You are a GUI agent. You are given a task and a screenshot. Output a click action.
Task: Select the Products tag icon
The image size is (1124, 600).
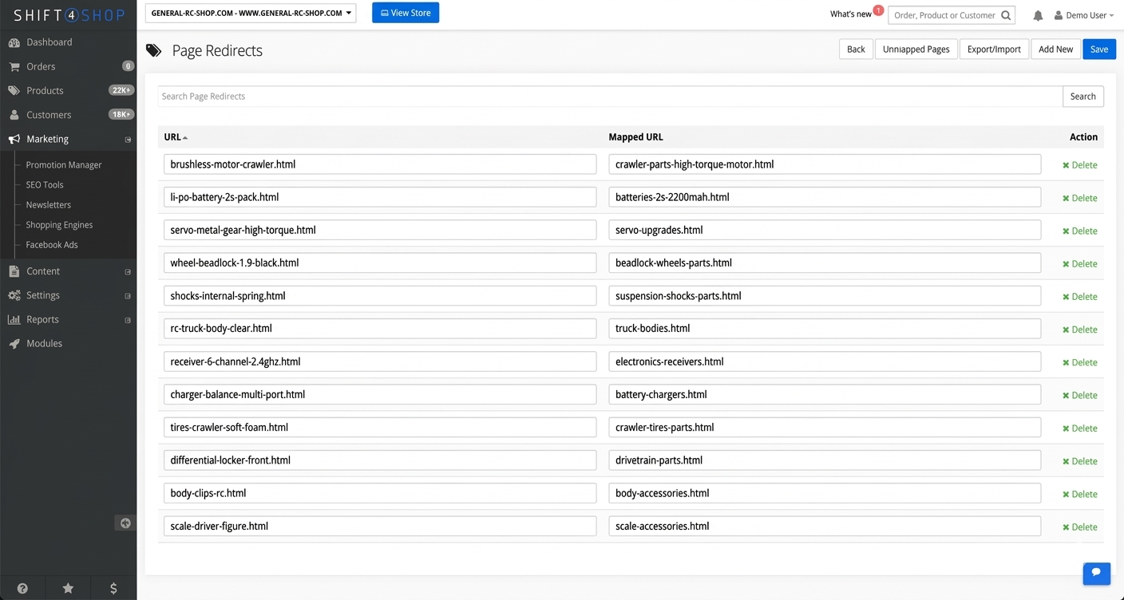pos(14,90)
